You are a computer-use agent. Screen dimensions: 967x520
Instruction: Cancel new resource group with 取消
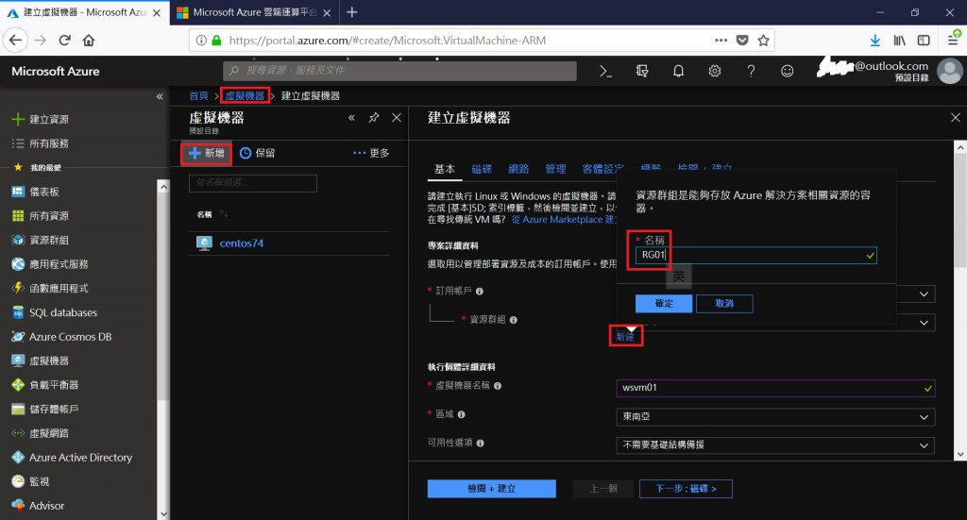tap(724, 303)
